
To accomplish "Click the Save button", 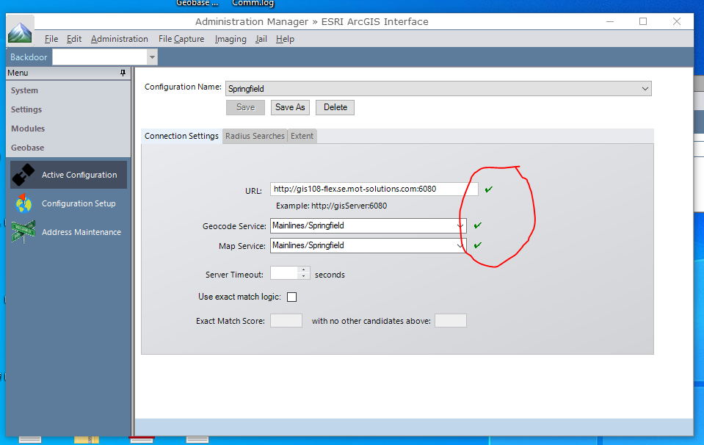I will coord(246,107).
